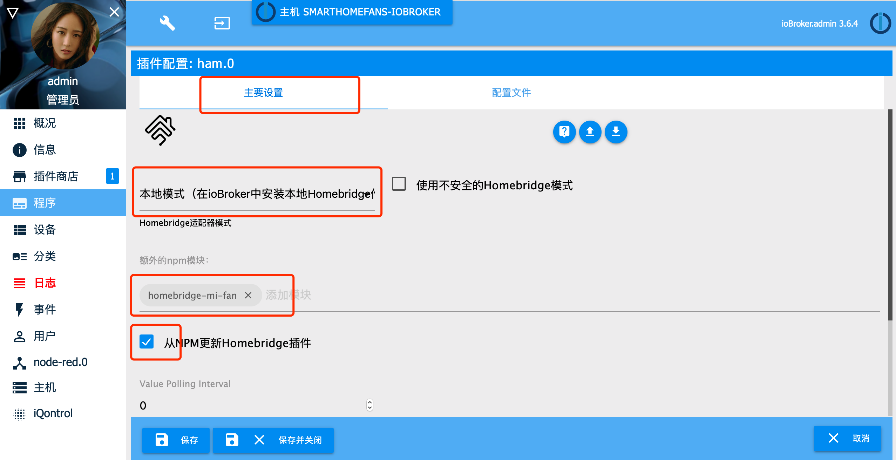
Task: Open the 设备 objects page
Action: 63,230
